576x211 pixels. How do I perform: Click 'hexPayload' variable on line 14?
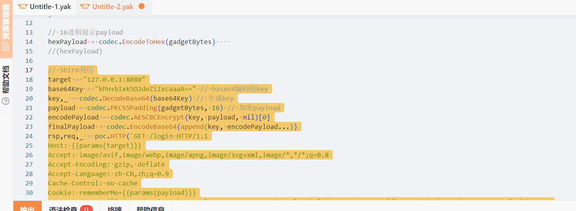tap(67, 42)
